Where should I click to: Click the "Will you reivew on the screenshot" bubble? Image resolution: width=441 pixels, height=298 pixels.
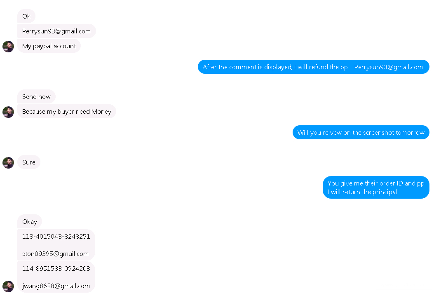[x=361, y=133]
